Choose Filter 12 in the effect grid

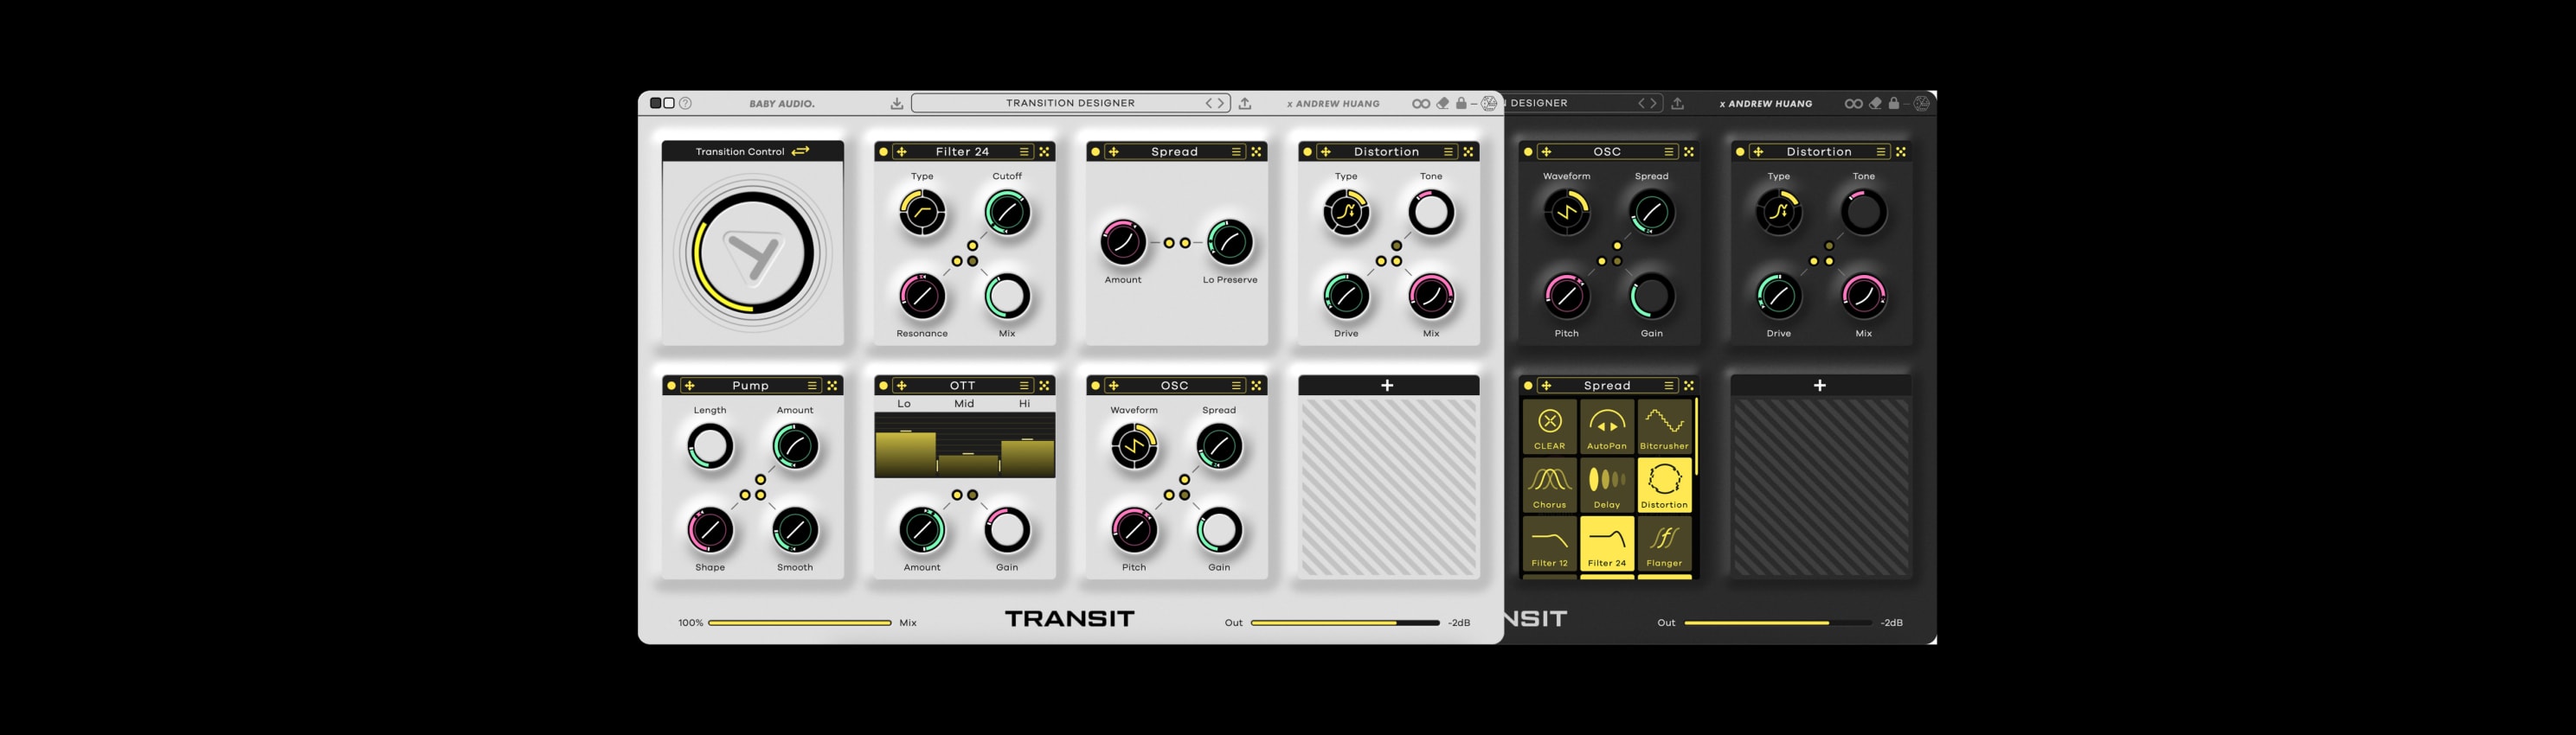[1550, 543]
